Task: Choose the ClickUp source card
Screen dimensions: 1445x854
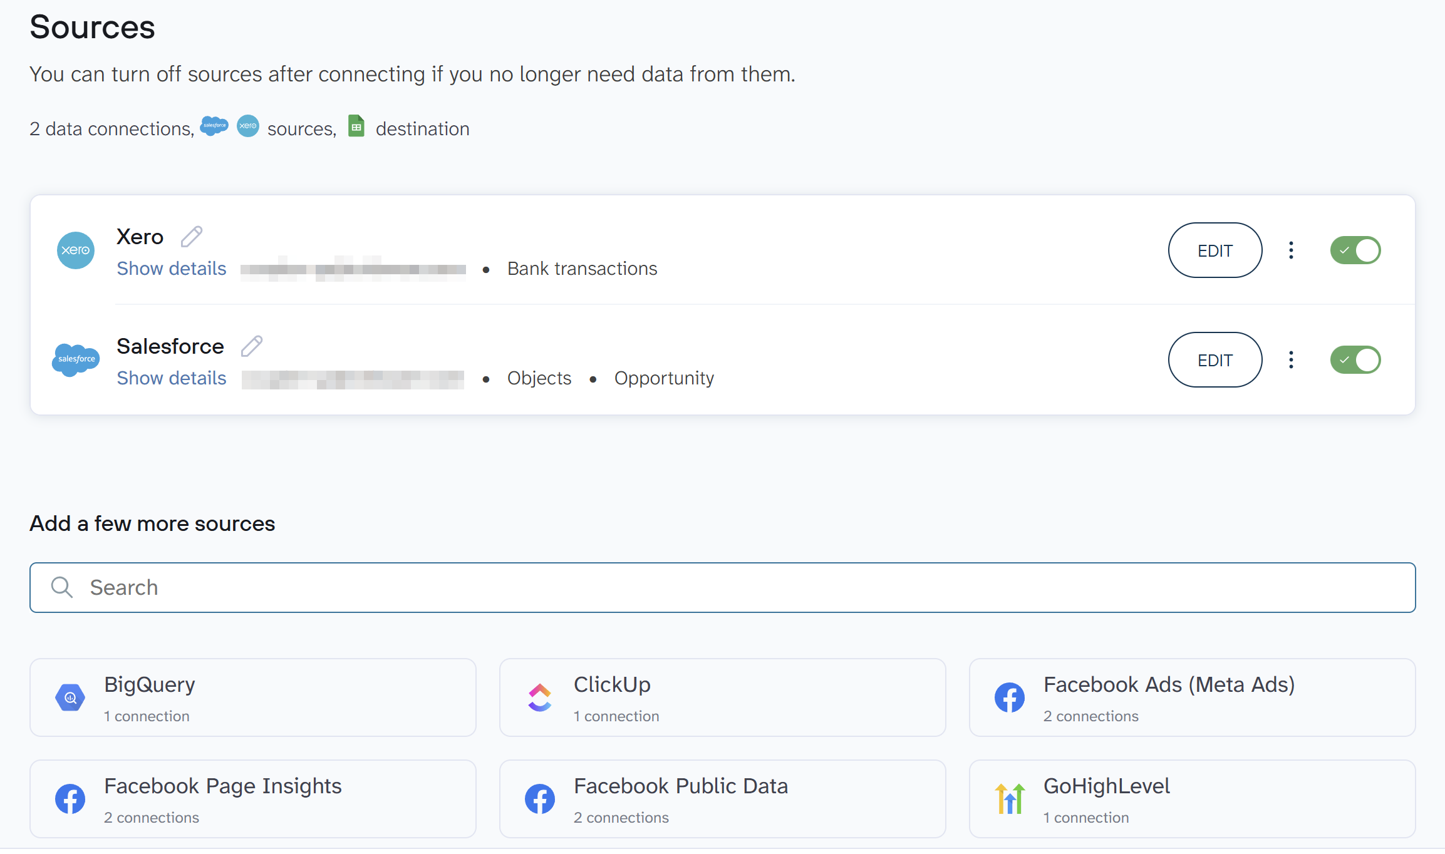Action: [722, 697]
